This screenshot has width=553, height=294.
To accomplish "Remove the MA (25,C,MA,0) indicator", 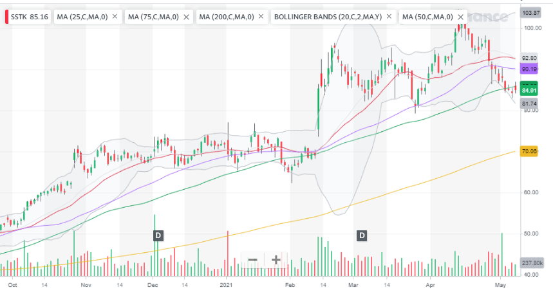I will pyautogui.click(x=115, y=17).
